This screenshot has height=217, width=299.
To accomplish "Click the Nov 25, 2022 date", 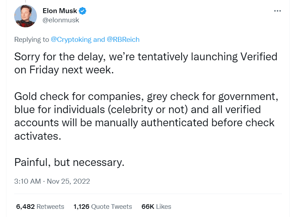I will [x=68, y=181].
